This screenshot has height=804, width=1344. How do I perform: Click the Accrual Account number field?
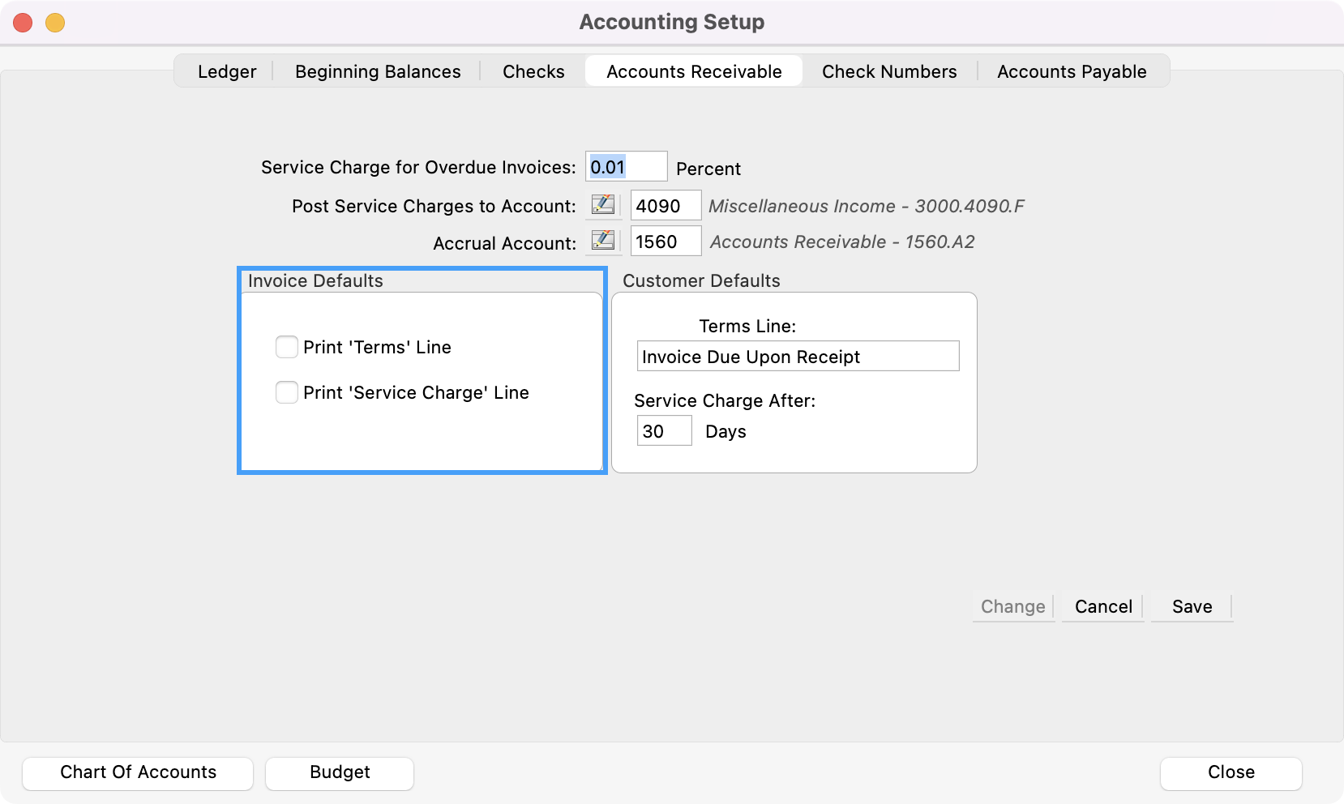click(666, 242)
